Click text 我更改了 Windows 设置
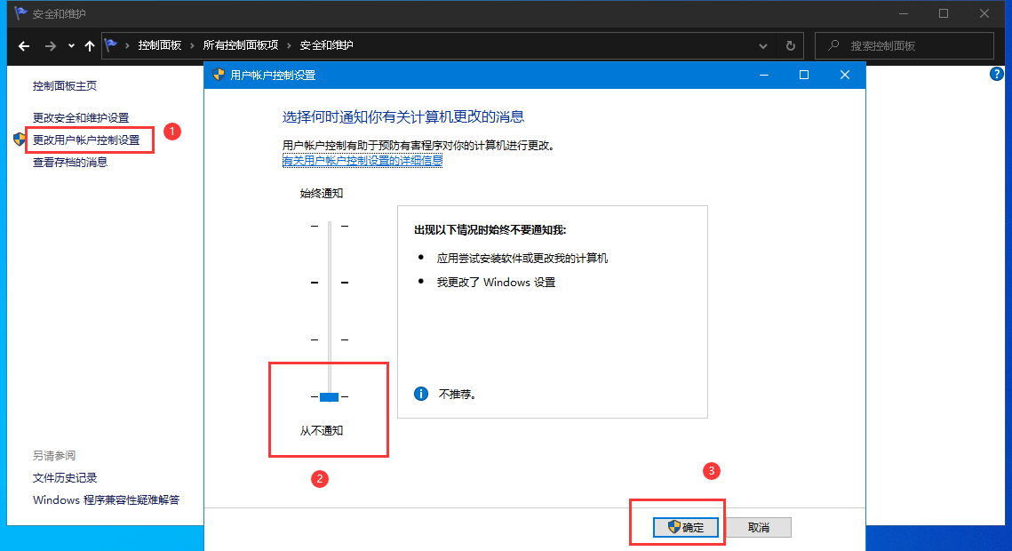This screenshot has width=1012, height=551. (496, 282)
